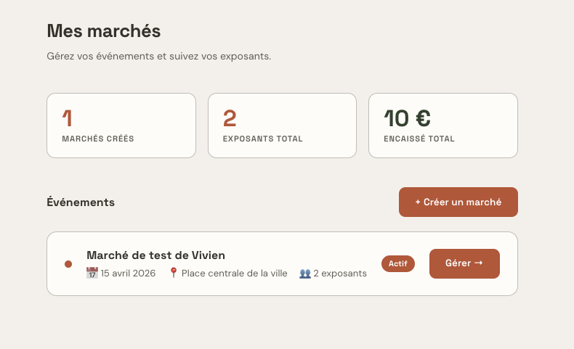Select the Encaissé total stat card
The height and width of the screenshot is (349, 574).
pos(443,126)
